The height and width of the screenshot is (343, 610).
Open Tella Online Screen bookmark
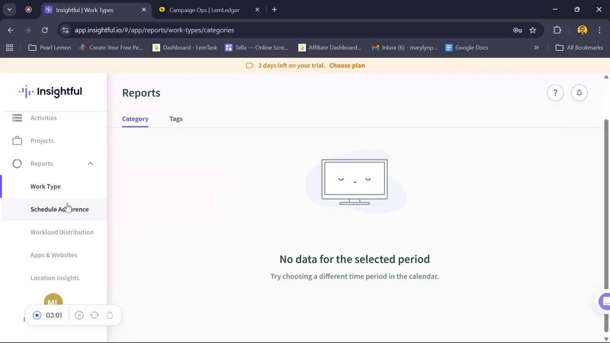(x=257, y=48)
